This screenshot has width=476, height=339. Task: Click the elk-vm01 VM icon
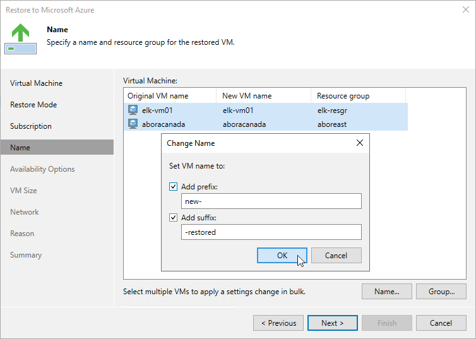click(x=133, y=110)
